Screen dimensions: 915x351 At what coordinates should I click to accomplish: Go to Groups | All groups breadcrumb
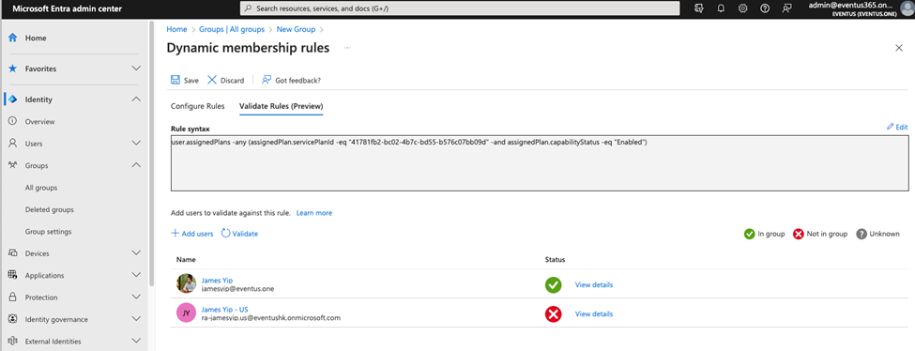click(232, 29)
